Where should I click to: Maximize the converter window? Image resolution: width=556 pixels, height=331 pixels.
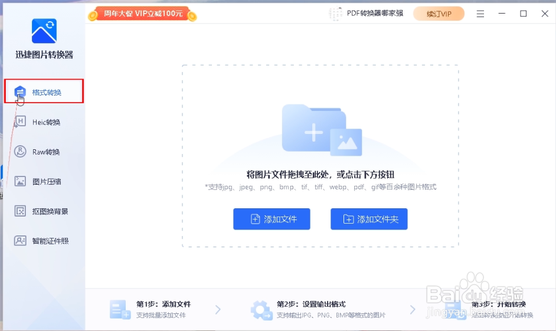[x=524, y=14]
